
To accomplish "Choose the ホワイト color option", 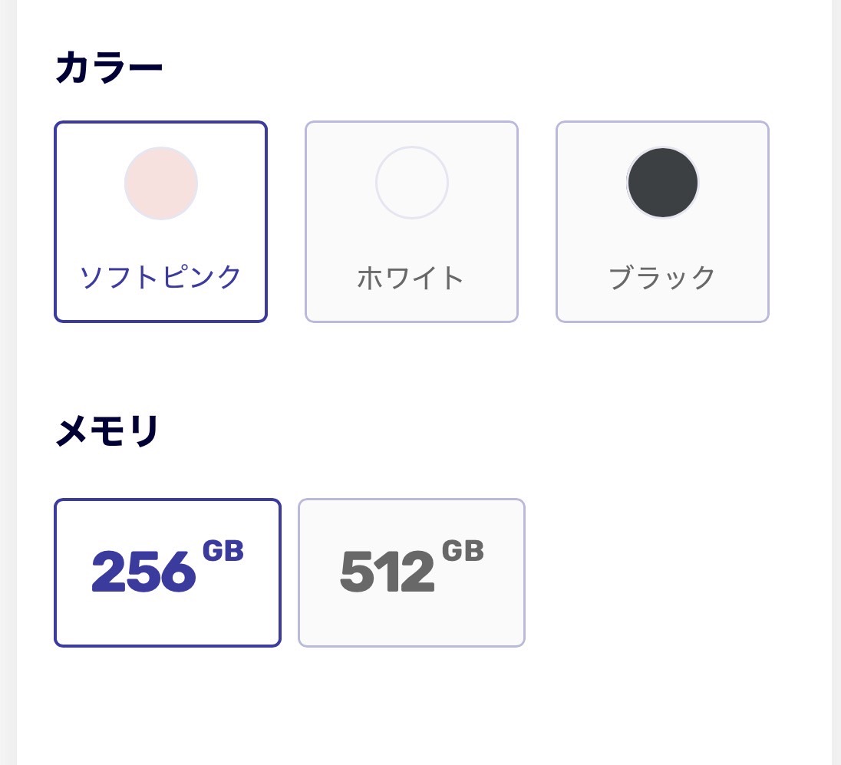I will [x=411, y=222].
